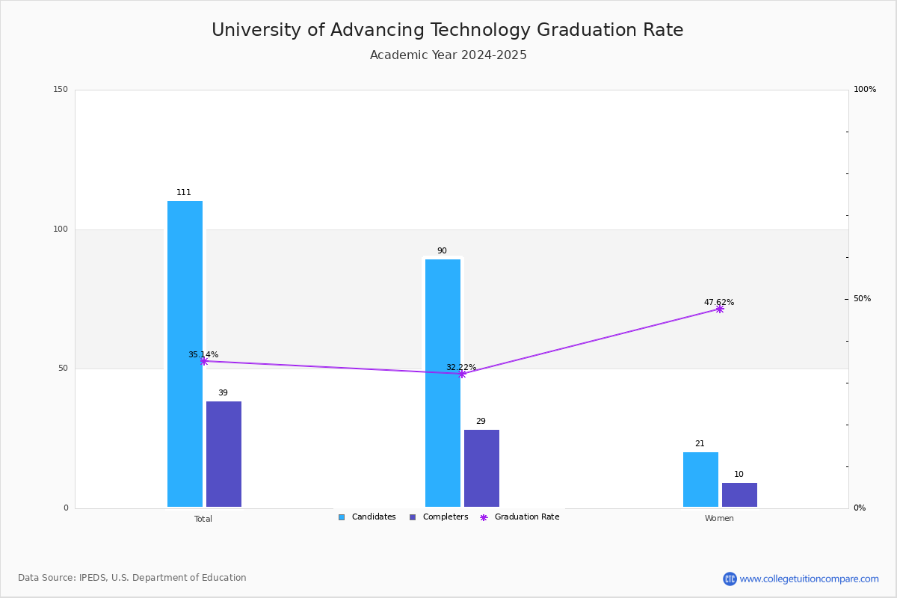
Task: Toggle the Graduation Rate legend item
Action: tap(520, 517)
